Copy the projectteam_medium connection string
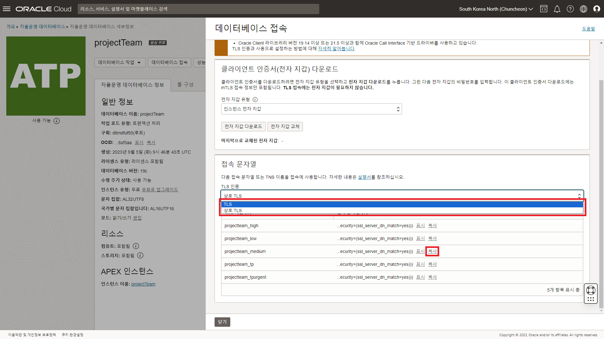604x339 pixels. coord(433,251)
